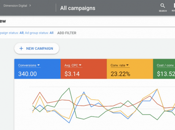Click the All campaigns page title
Screen dimensions: 175x130
coord(78,8)
